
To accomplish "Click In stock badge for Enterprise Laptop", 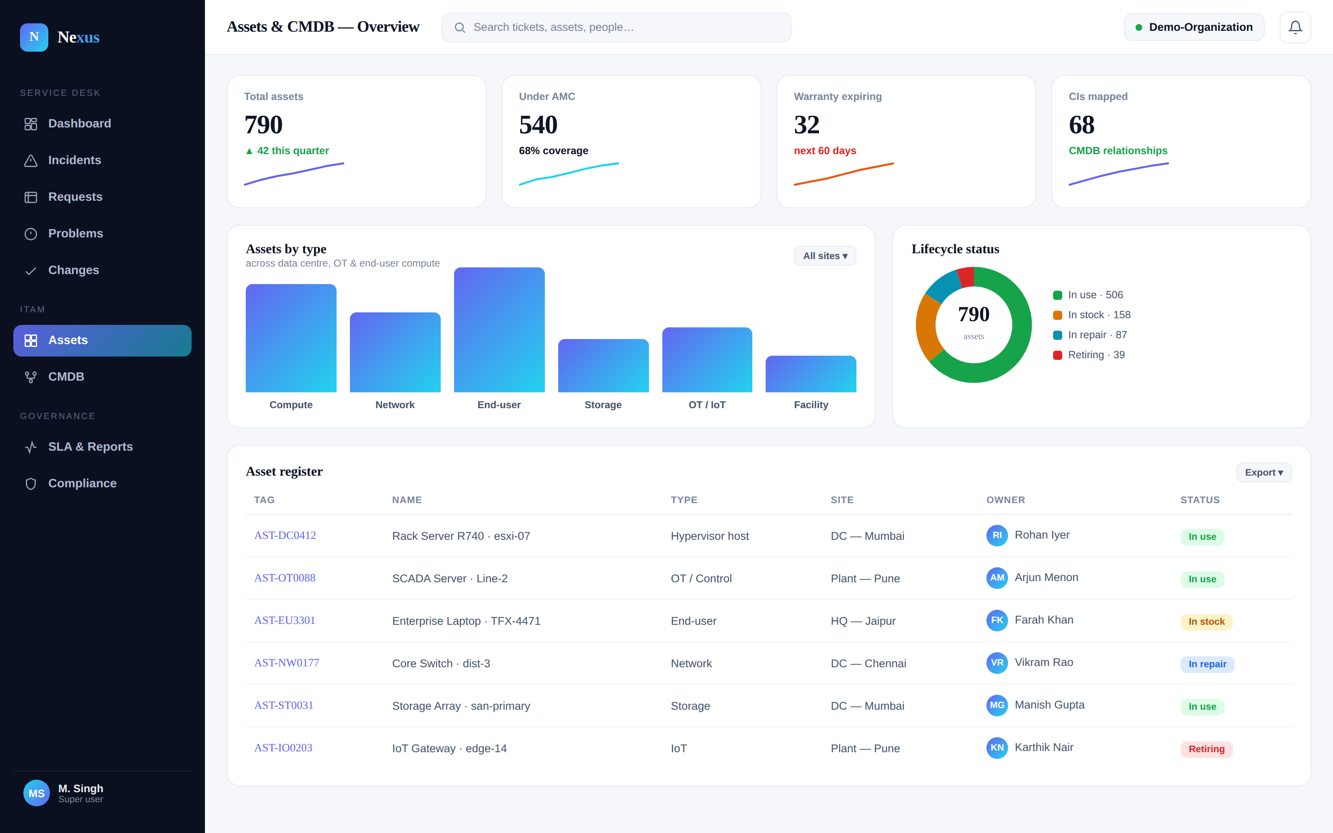I will coord(1206,621).
